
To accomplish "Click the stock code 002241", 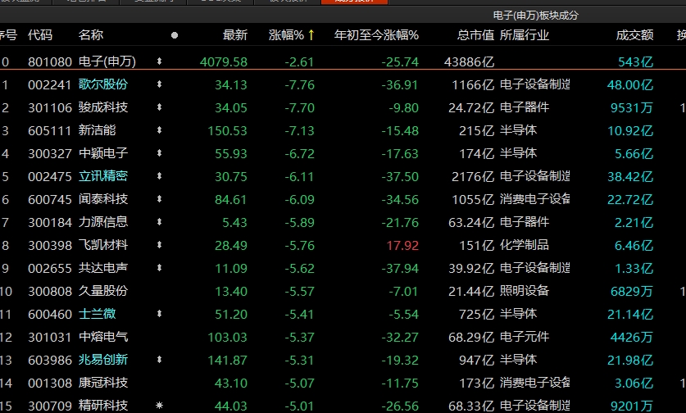I will click(x=49, y=85).
